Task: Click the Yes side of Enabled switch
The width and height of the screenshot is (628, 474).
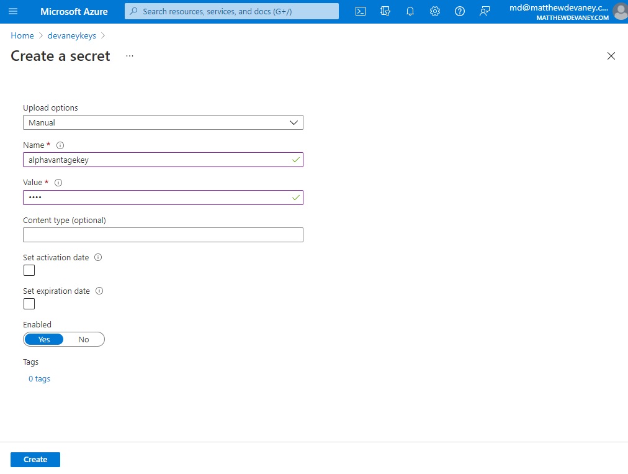Action: (x=43, y=339)
